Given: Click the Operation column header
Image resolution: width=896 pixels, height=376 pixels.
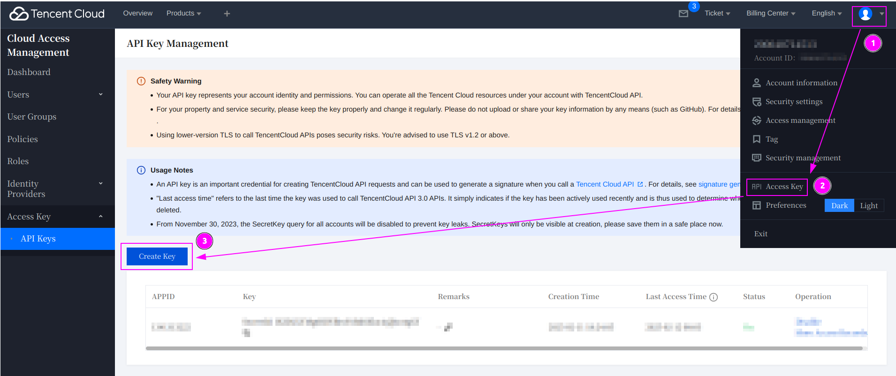Looking at the screenshot, I should pos(813,296).
